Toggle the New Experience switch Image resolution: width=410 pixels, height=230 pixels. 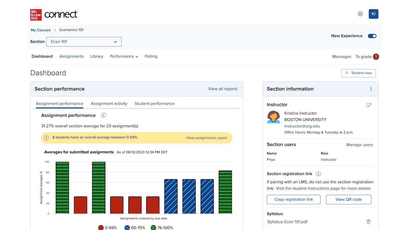point(372,36)
